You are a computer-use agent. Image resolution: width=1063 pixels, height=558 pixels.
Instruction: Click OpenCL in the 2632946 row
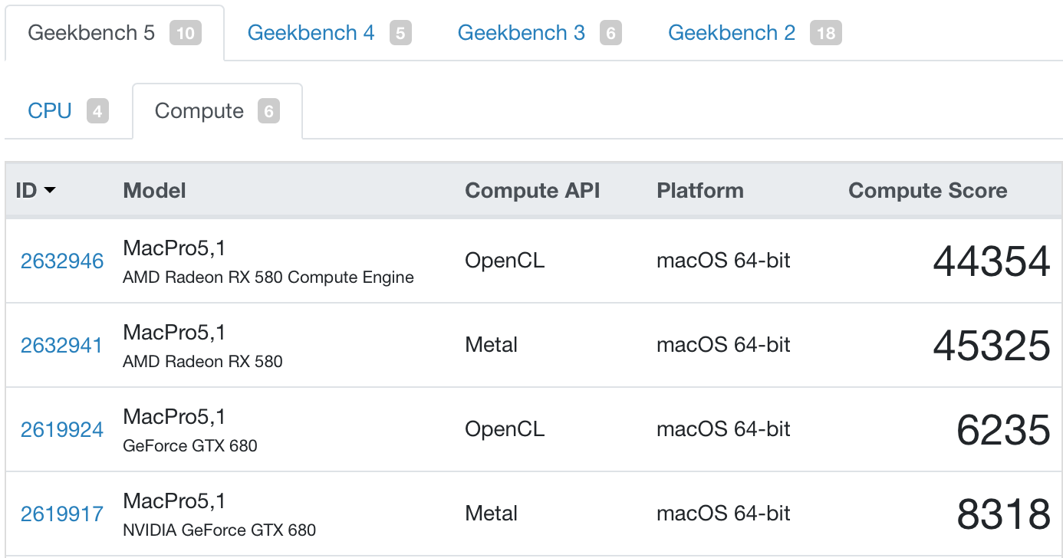pos(505,261)
